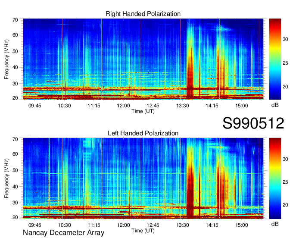Click 60 frequency tick of right-handed plot
Image resolution: width=293 pixels, height=238 pixels.
tap(15, 35)
